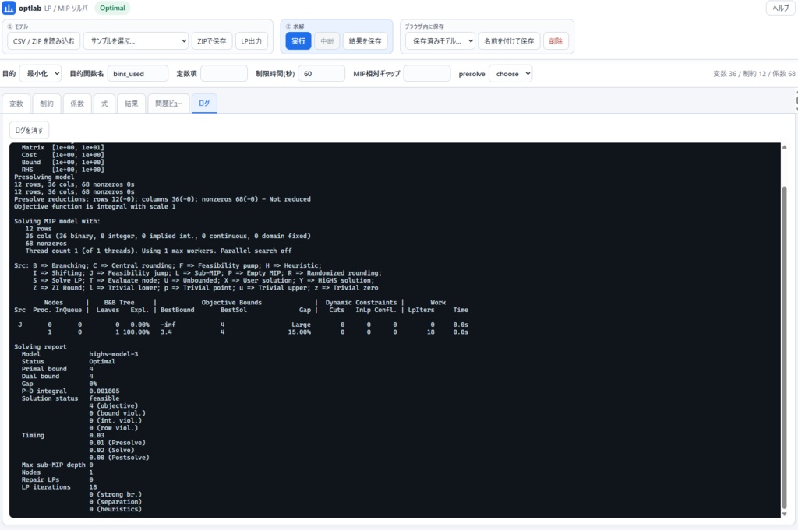
Task: Click the 制限時間(秒) field showing 60
Action: click(321, 74)
